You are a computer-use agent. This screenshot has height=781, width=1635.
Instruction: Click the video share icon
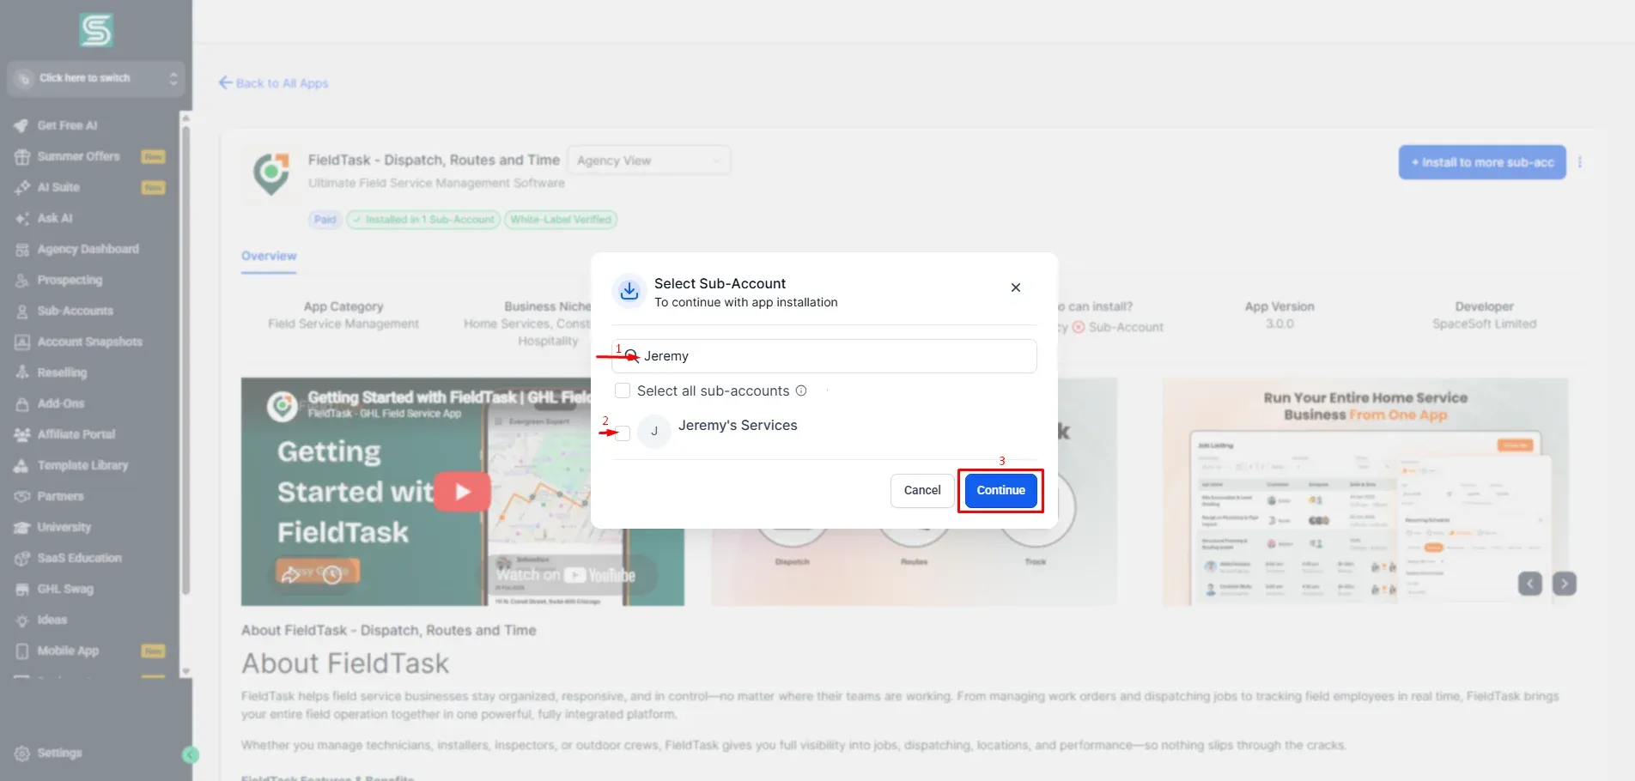pyautogui.click(x=291, y=573)
